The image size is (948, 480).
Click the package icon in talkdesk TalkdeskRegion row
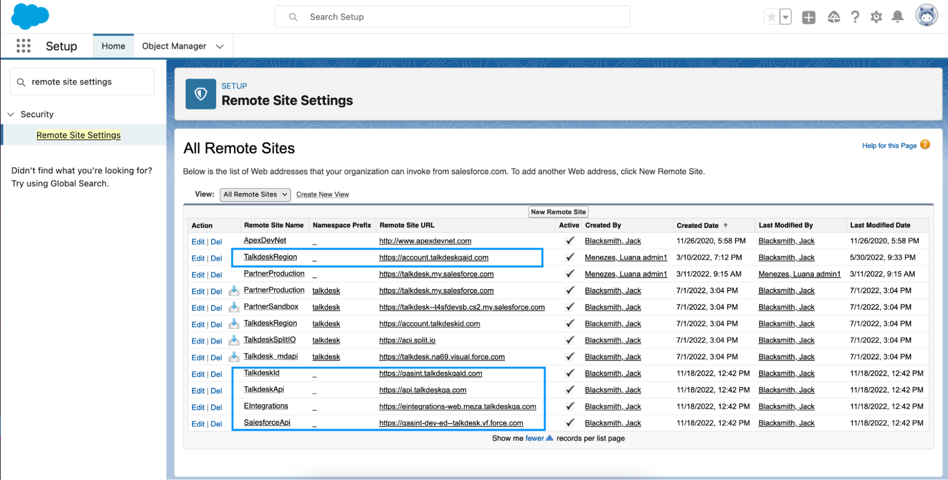(234, 324)
